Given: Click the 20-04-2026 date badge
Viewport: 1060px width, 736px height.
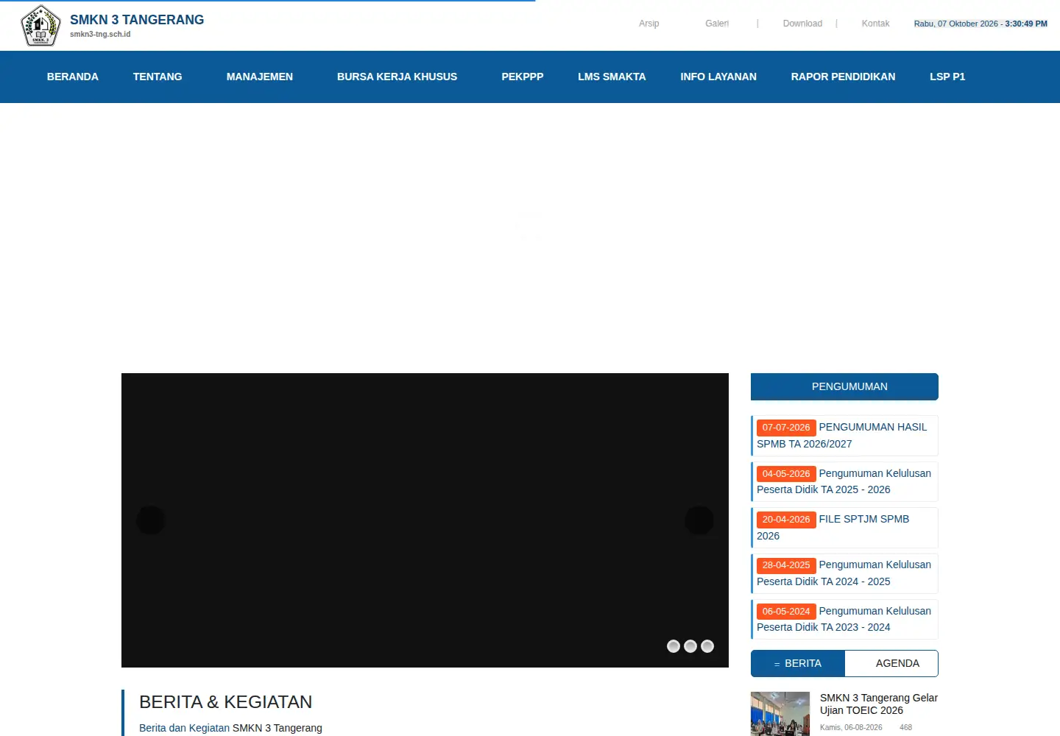Looking at the screenshot, I should tap(786, 520).
